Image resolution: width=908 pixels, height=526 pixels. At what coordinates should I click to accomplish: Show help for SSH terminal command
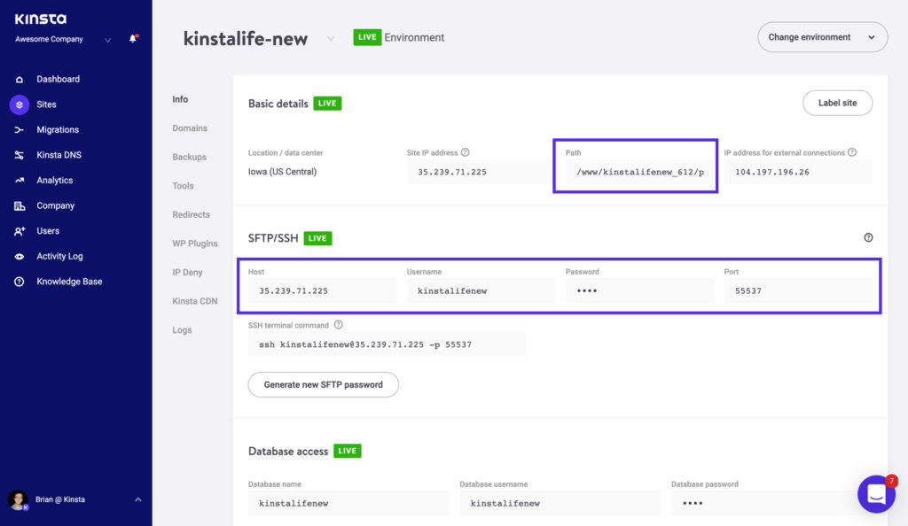338,325
